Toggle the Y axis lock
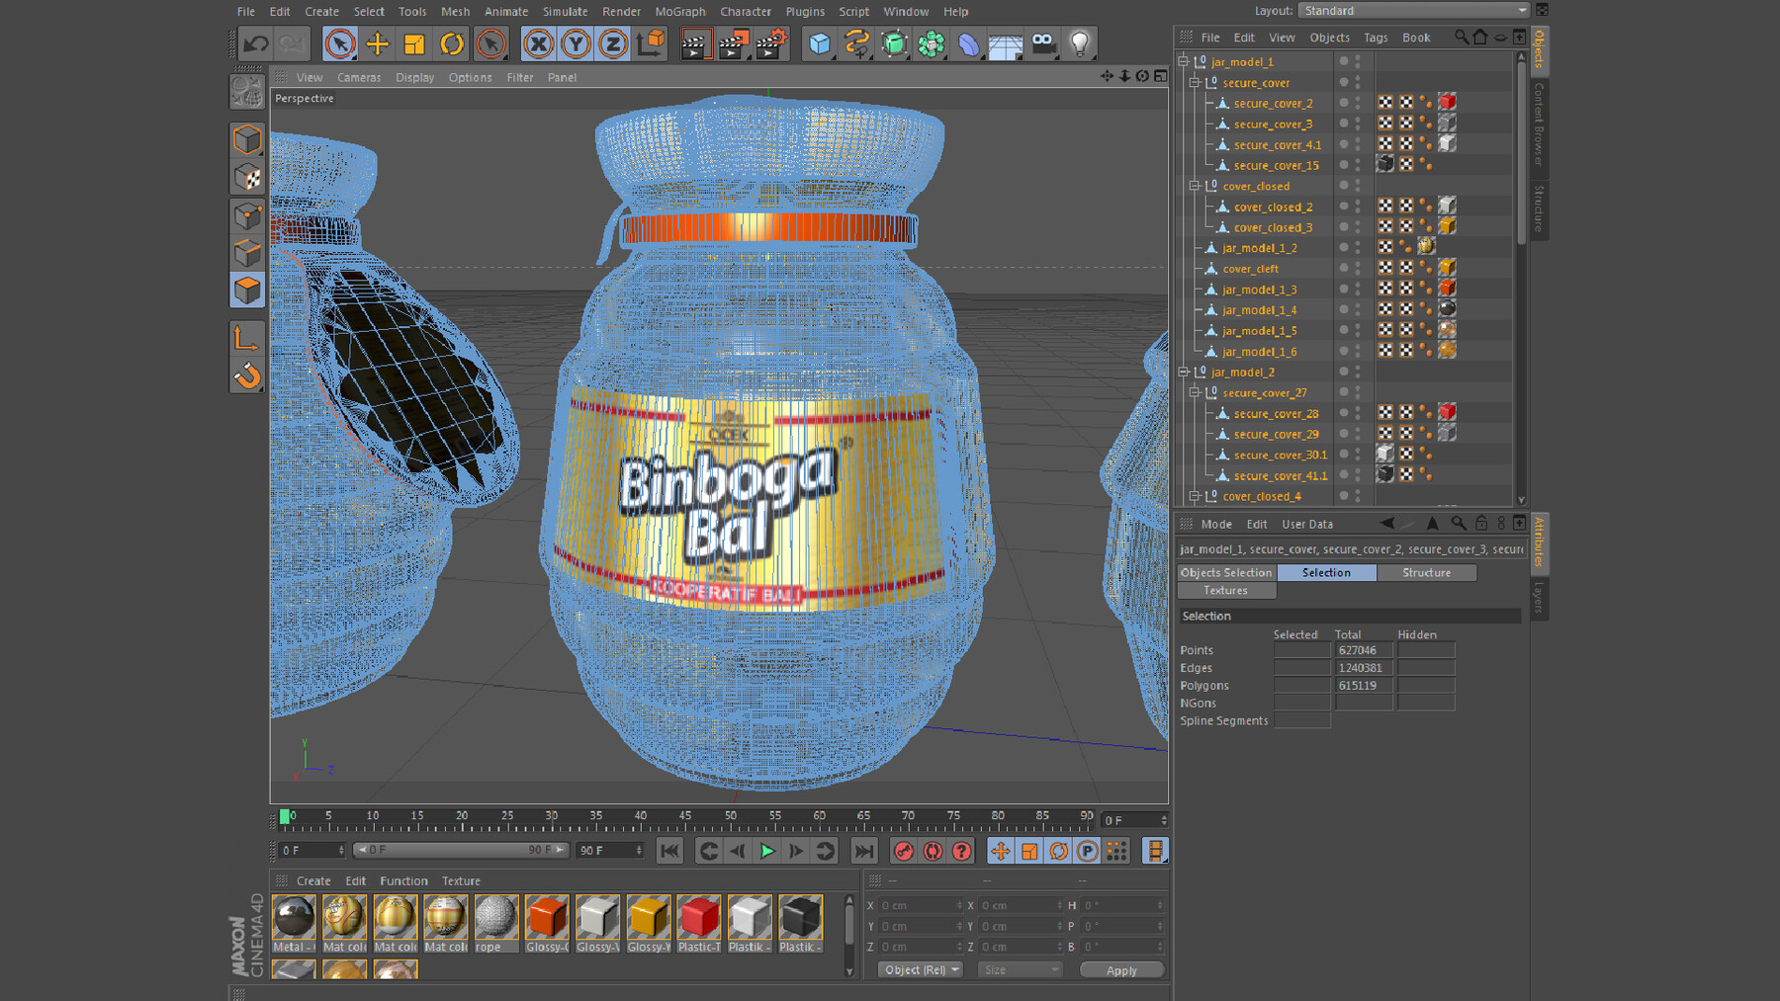 (577, 43)
